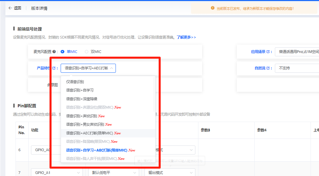Select the 单MIC radio option
This screenshot has height=176, width=319.
click(x=62, y=52)
